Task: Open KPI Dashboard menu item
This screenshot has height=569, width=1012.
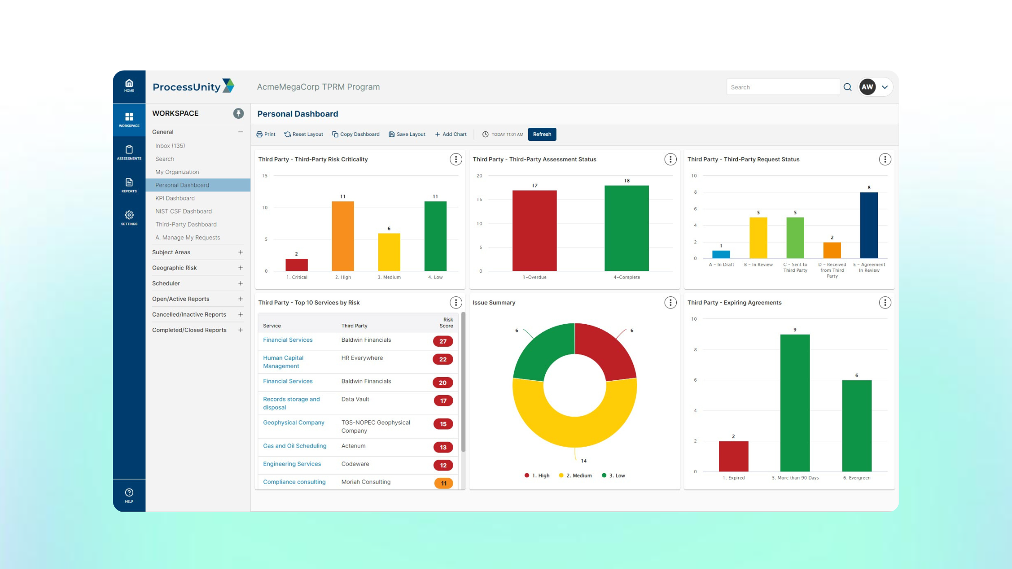Action: pyautogui.click(x=198, y=198)
